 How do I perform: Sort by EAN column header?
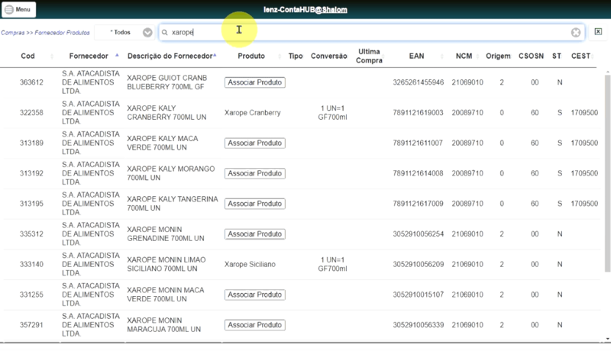coord(416,56)
